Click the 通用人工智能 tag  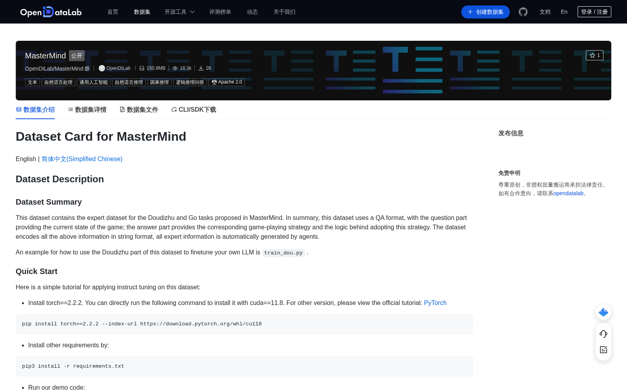94,82
